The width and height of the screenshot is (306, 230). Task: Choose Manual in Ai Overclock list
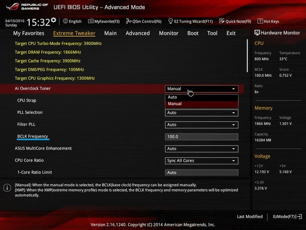(x=202, y=104)
